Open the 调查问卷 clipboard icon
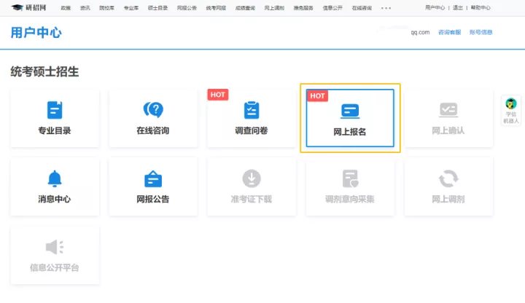This screenshot has height=303, width=525. coord(252,110)
